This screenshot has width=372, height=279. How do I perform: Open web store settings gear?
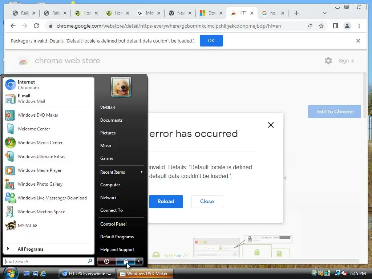pos(328,61)
